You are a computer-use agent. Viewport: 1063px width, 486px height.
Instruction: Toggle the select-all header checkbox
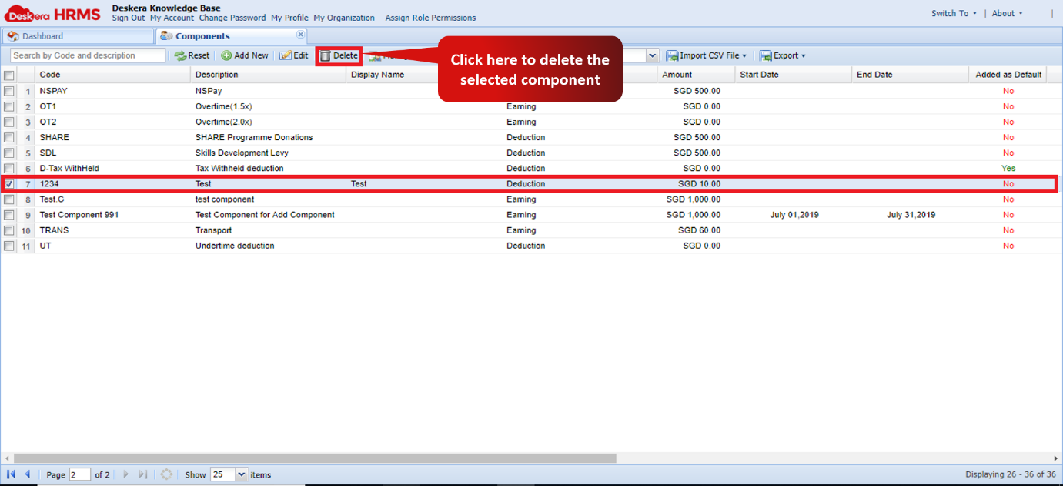coord(8,75)
